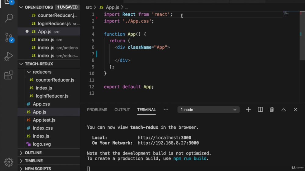Click the function App declaration line

click(125, 34)
